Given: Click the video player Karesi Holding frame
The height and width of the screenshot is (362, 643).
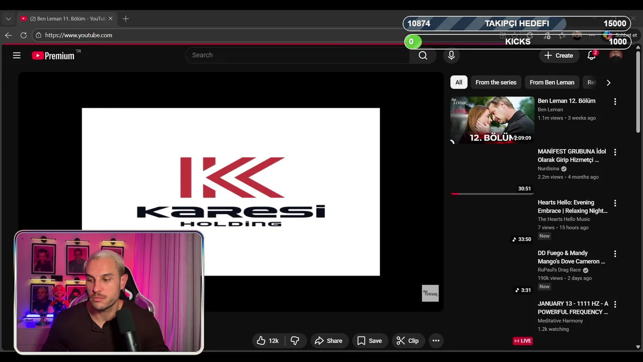Looking at the screenshot, I should [231, 192].
